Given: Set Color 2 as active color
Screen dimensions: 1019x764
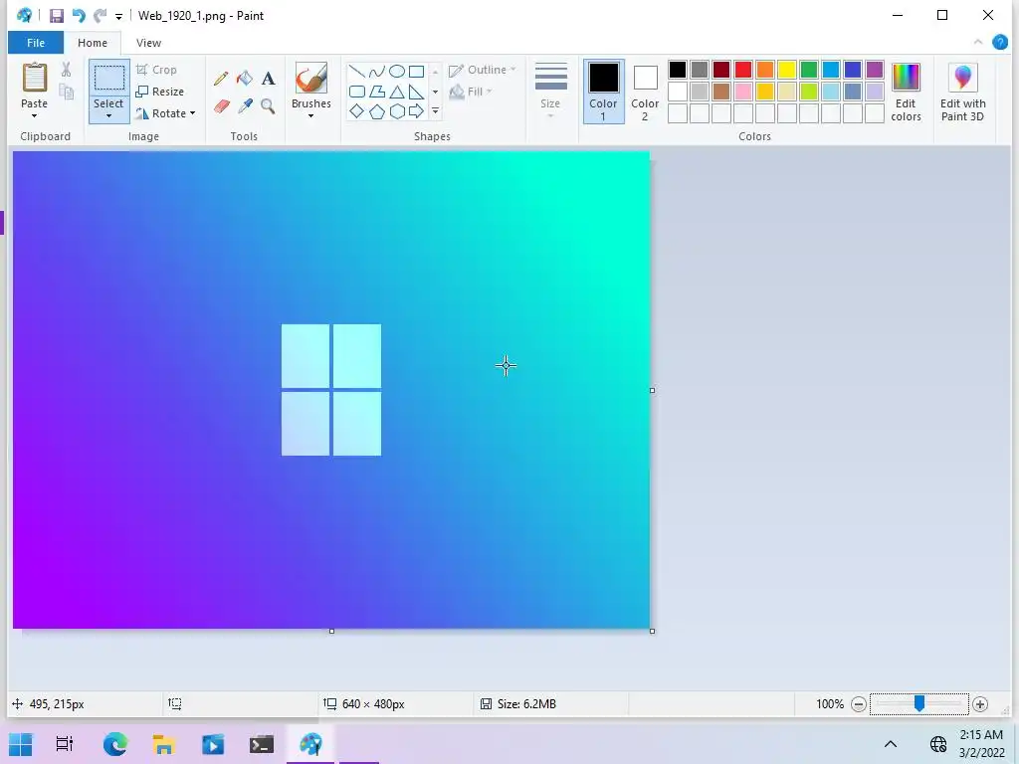Looking at the screenshot, I should point(645,92).
